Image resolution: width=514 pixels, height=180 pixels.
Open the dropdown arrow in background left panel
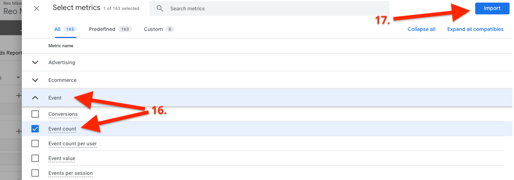point(18,77)
